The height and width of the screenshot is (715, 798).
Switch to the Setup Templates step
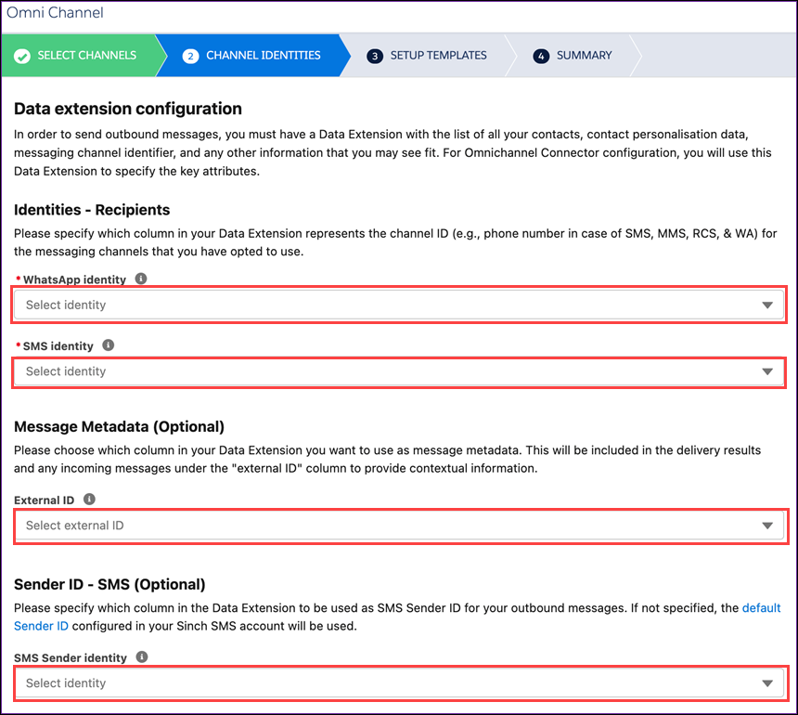click(438, 56)
